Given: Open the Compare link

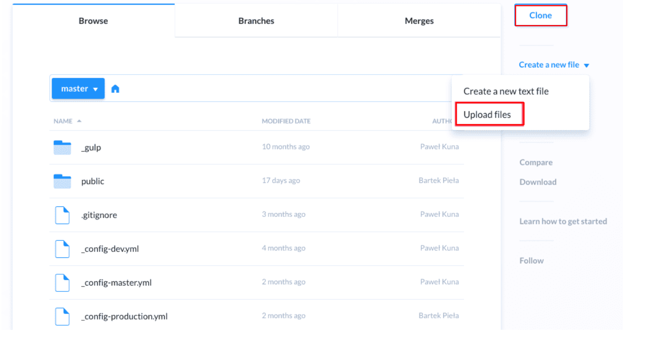Looking at the screenshot, I should point(536,162).
